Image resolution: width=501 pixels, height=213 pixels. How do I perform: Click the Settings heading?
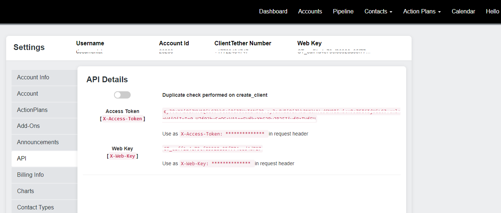coord(29,47)
